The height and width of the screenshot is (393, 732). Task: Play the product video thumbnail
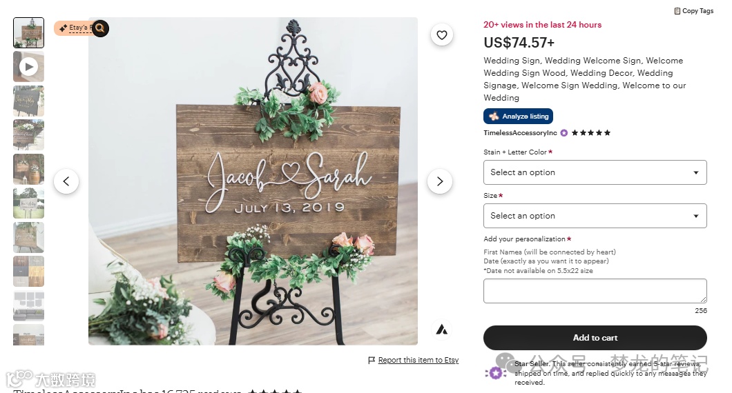point(28,67)
